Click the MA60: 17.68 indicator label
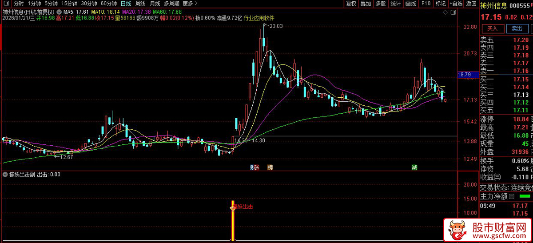 click(x=167, y=12)
